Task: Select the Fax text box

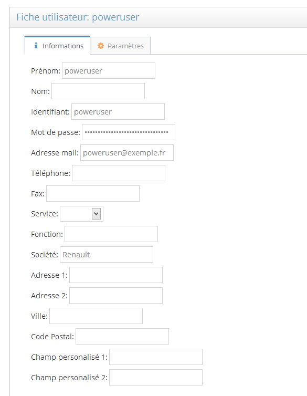Action: tap(93, 193)
